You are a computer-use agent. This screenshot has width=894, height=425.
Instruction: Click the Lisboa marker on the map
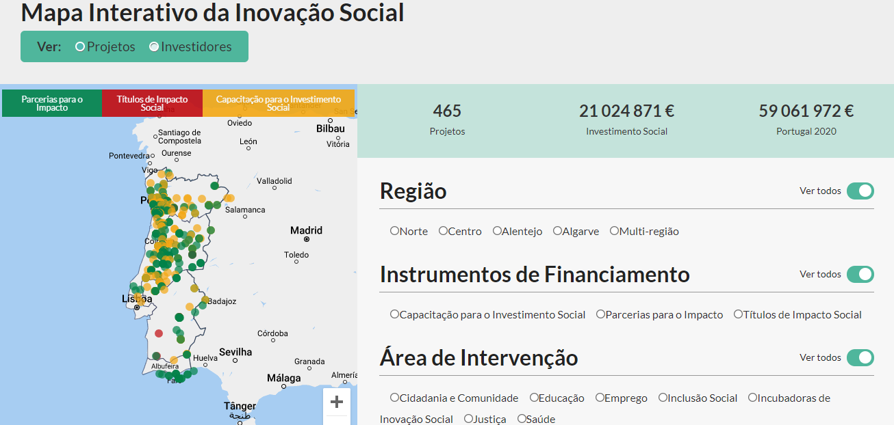pos(137,307)
